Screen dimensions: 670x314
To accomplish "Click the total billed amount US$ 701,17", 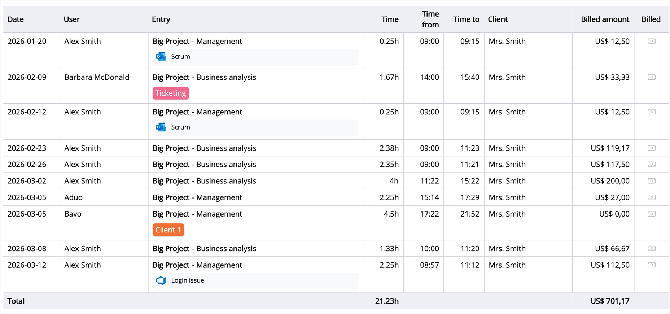I will (610, 301).
